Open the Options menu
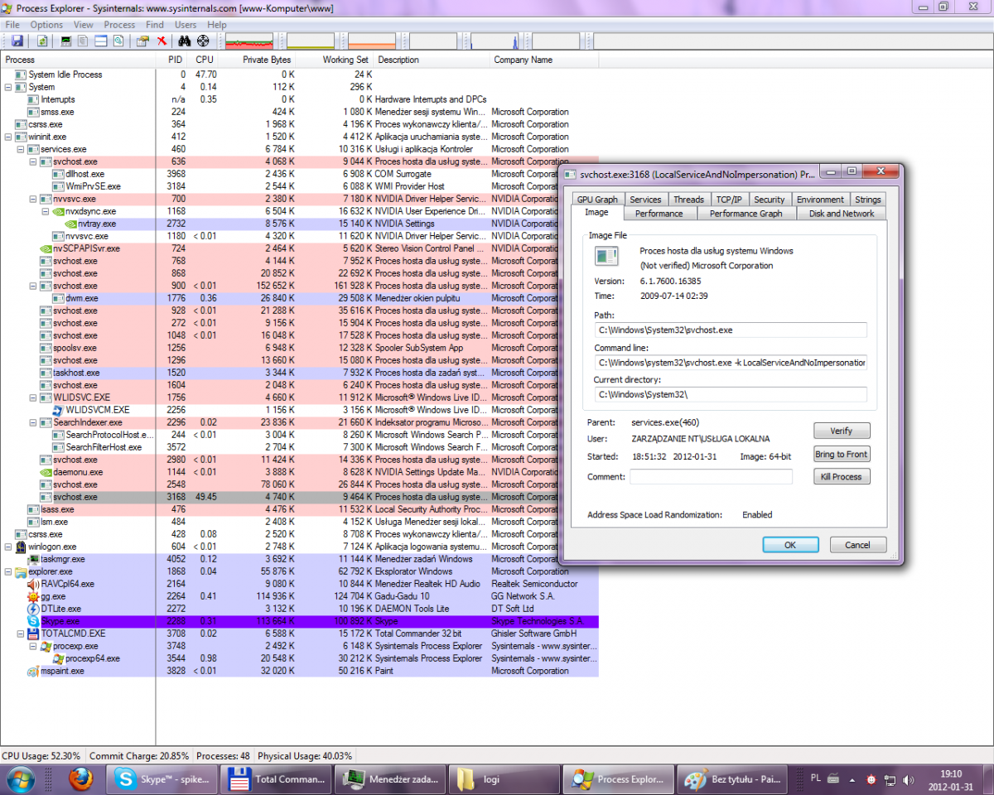Viewport: 994px width, 795px height. (x=47, y=25)
